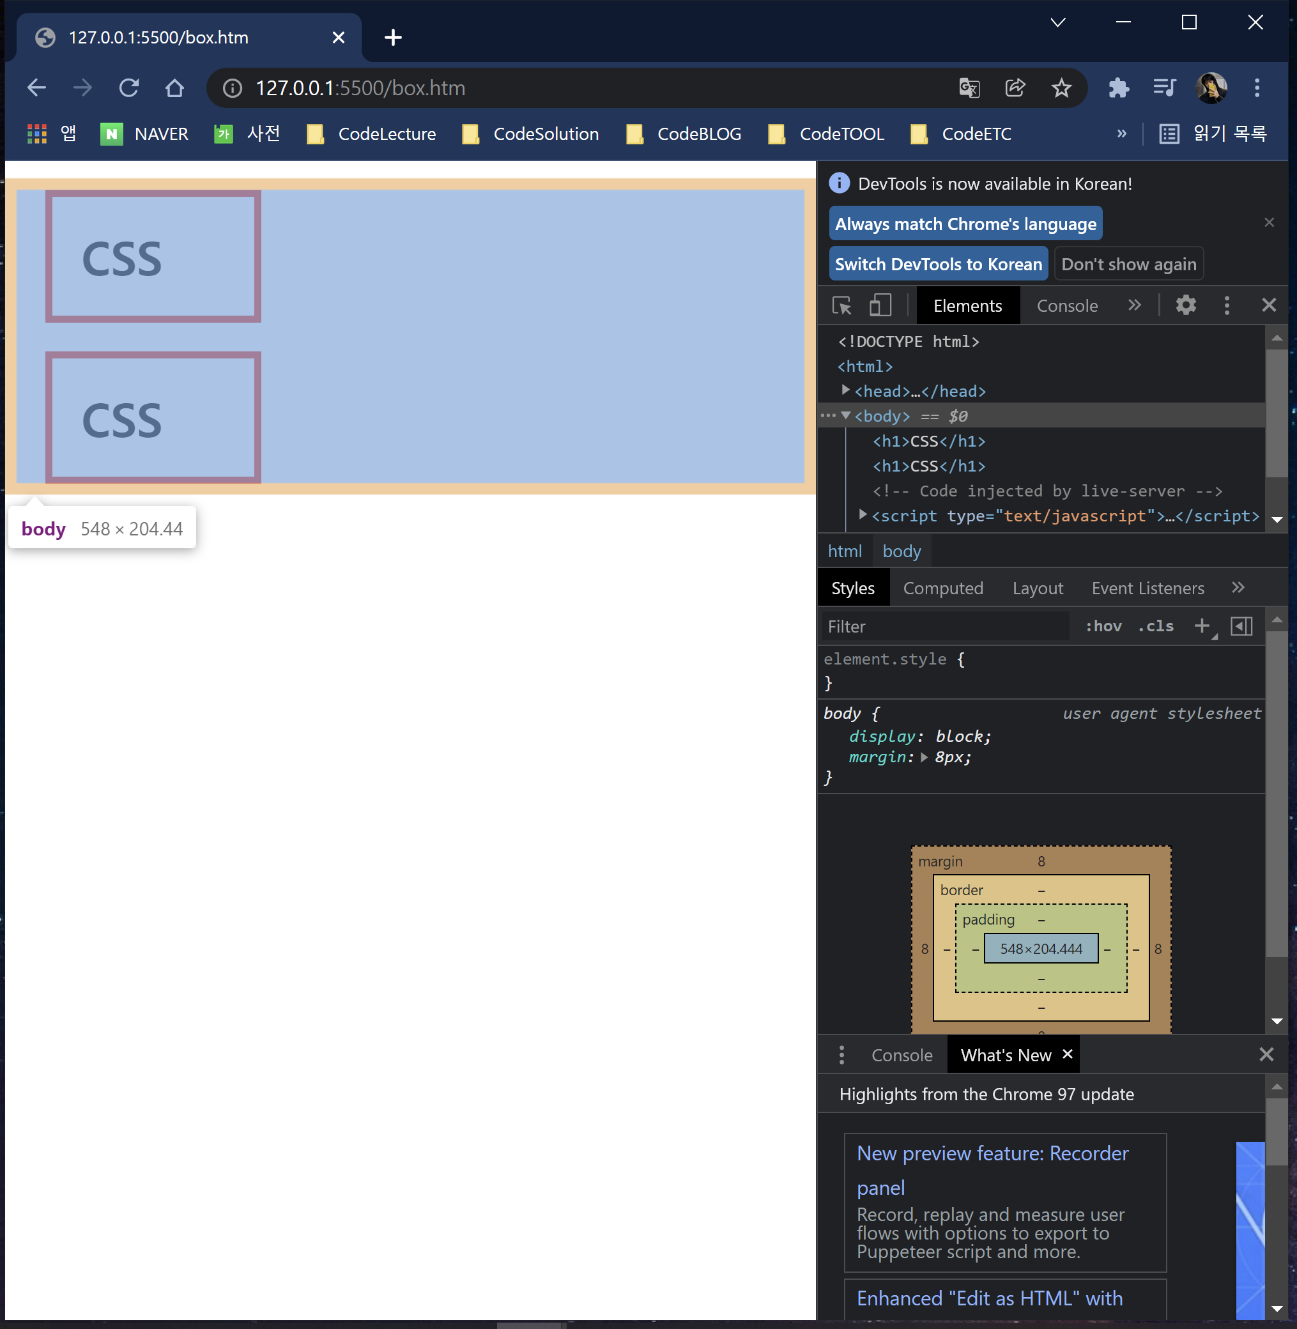Select the html breadcrumb

(845, 551)
